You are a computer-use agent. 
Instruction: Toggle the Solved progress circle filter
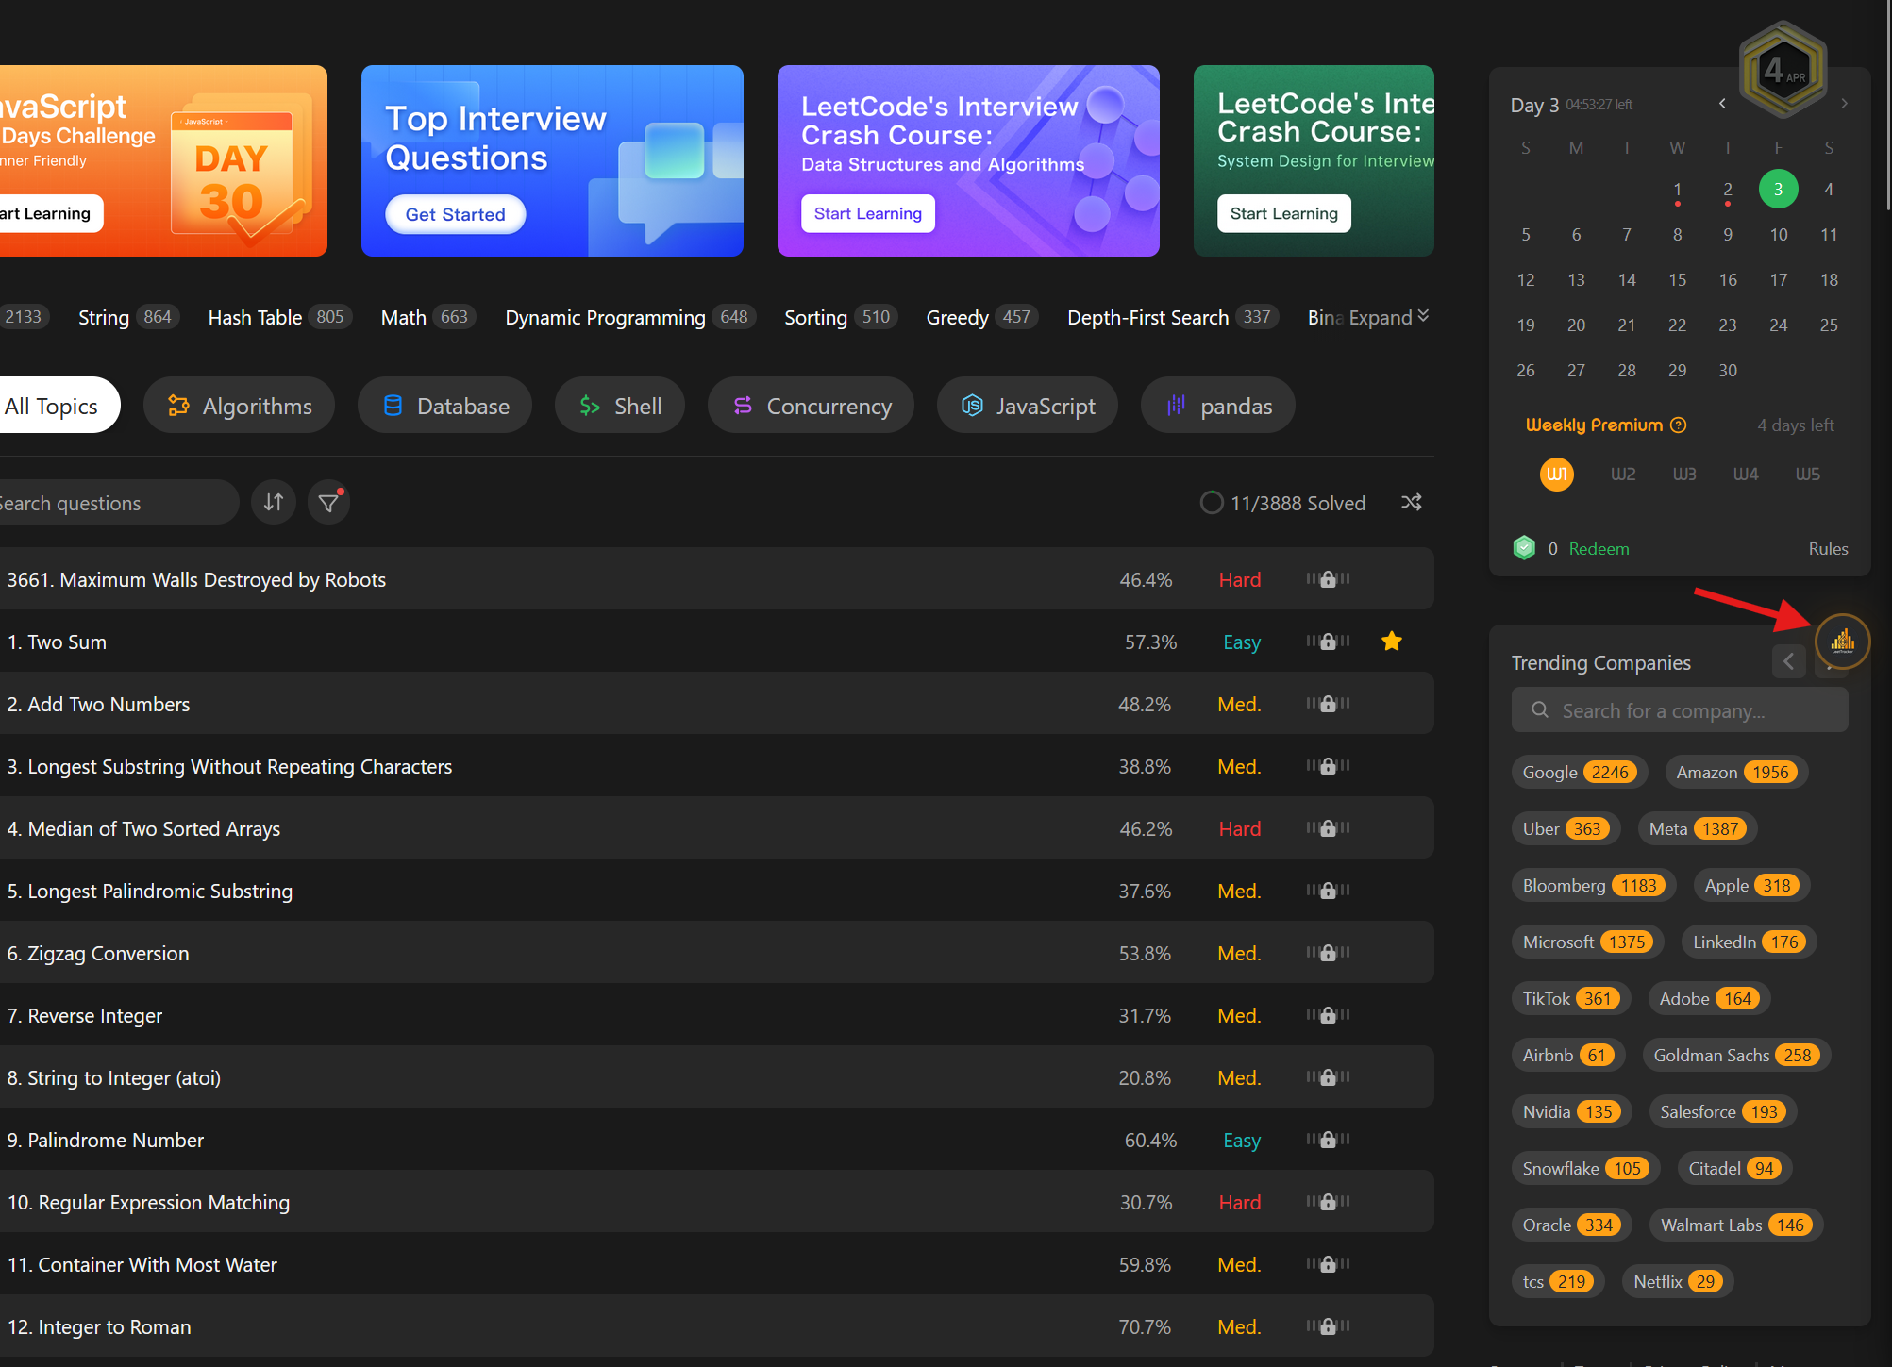pos(1212,502)
